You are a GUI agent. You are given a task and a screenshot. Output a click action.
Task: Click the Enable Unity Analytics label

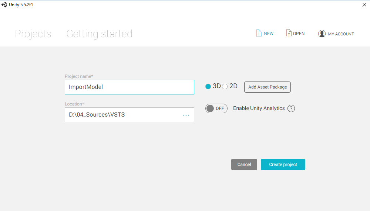(x=259, y=108)
